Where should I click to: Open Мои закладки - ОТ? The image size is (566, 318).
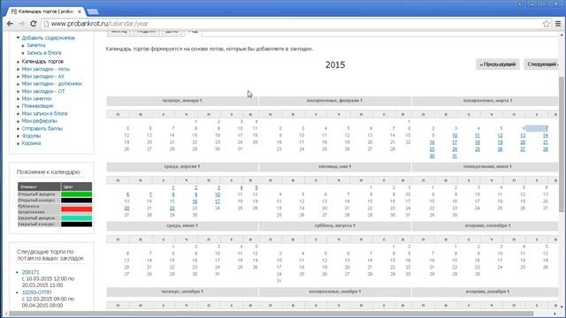tap(43, 91)
